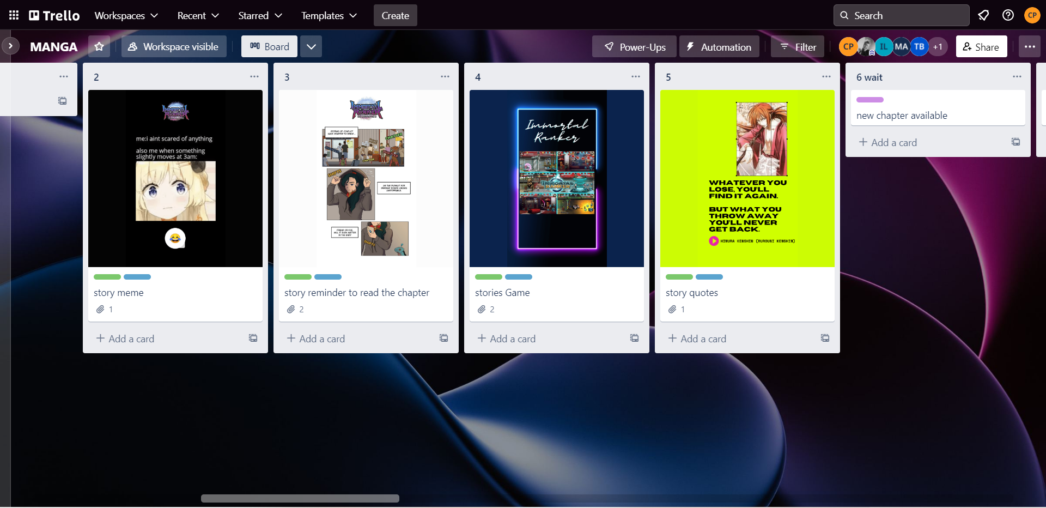Open the board menu three dots
The image size is (1046, 508).
(x=1030, y=46)
